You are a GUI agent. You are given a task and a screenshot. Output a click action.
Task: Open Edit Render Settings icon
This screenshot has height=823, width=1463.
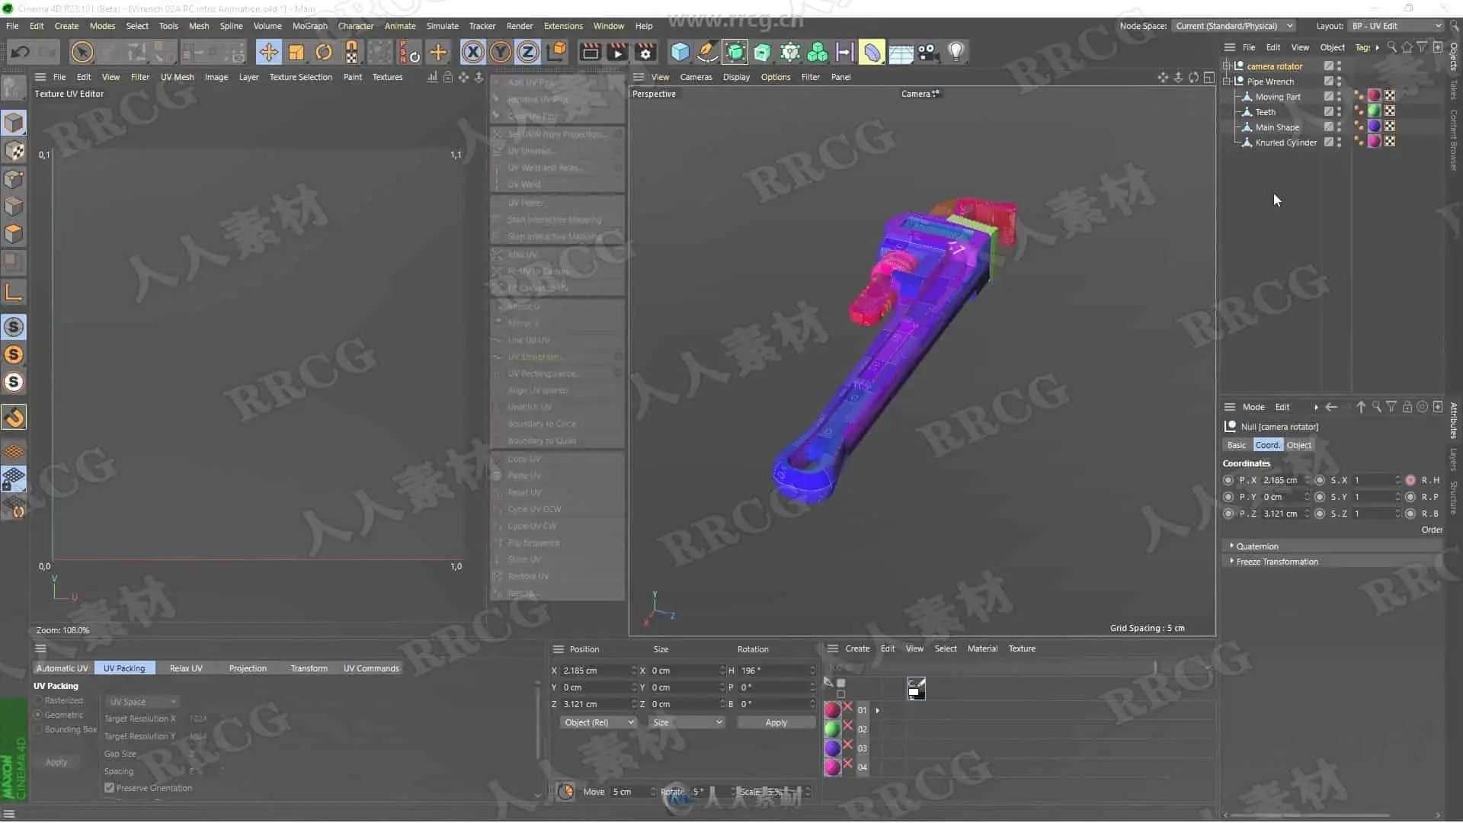645,52
